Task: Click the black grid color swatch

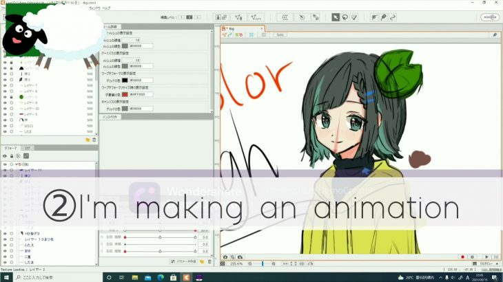Action: pyautogui.click(x=125, y=80)
